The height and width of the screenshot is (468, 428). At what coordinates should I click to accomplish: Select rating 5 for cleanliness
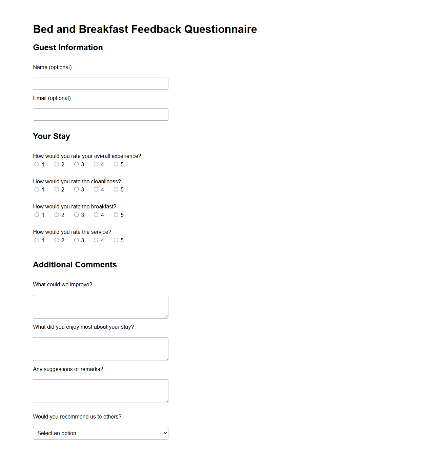click(x=116, y=189)
